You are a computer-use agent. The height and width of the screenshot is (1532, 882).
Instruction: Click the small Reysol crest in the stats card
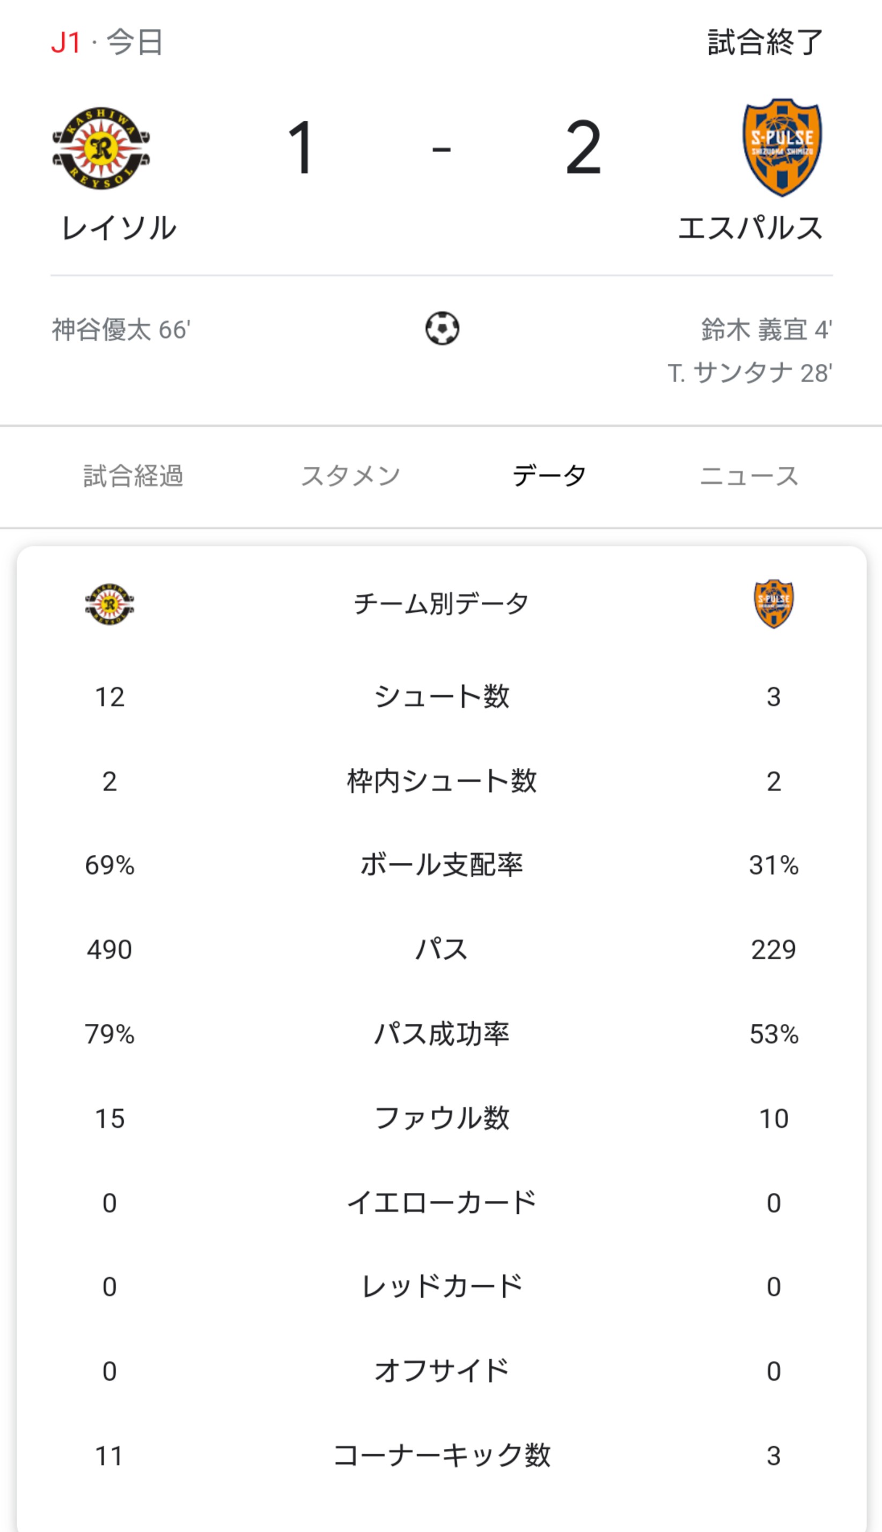coord(109,604)
